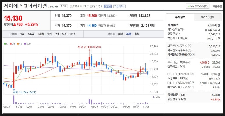Click the green 5-day average legend swatch
Screen dimensions: 225x116
5,44
